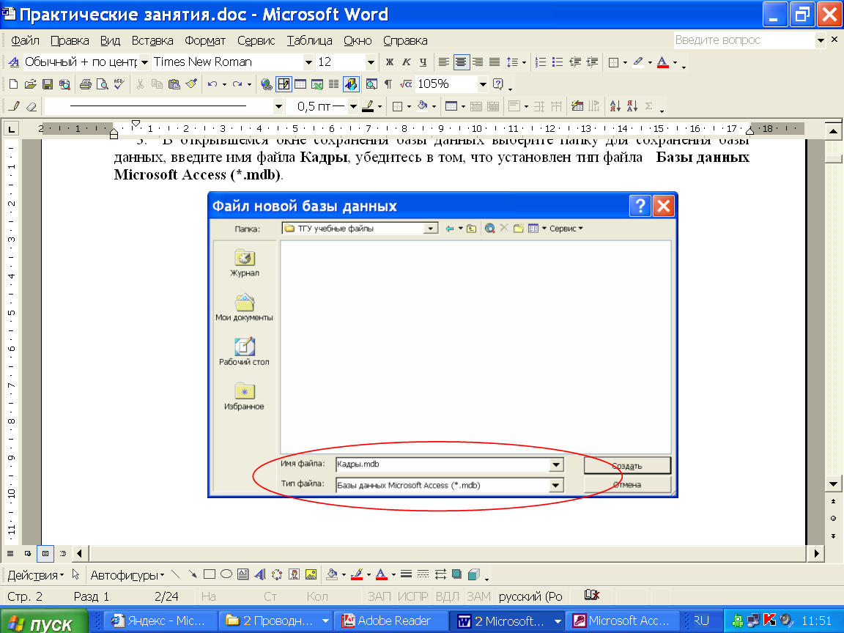Create a new blank document
This screenshot has width=844, height=633.
[x=13, y=84]
